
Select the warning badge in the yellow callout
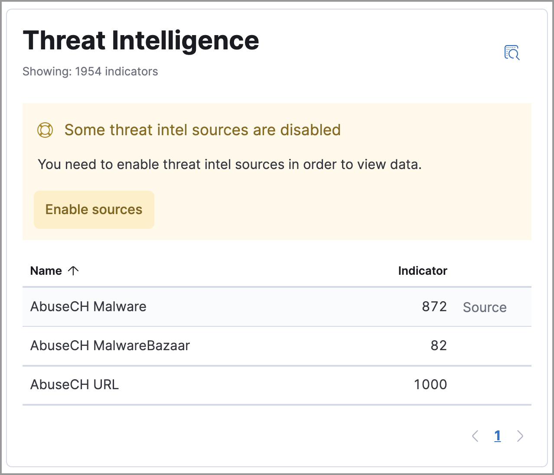click(x=45, y=130)
